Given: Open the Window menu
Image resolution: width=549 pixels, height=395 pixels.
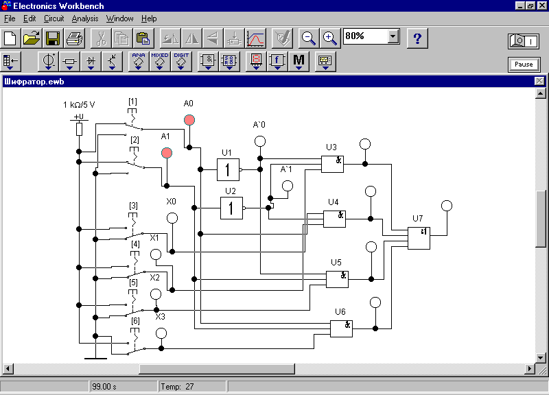Looking at the screenshot, I should 119,19.
